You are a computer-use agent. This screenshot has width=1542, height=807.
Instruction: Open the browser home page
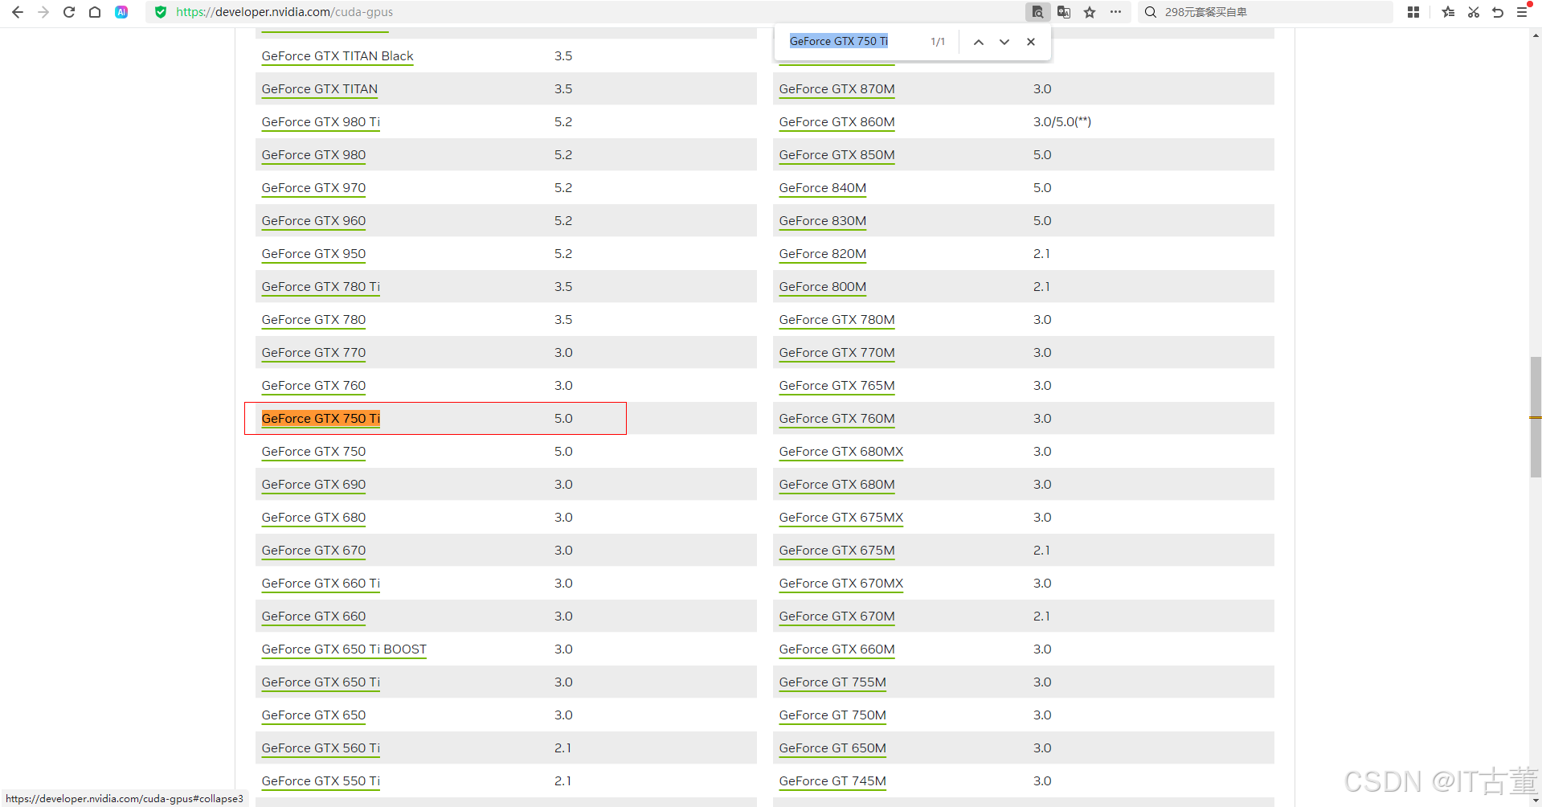95,12
